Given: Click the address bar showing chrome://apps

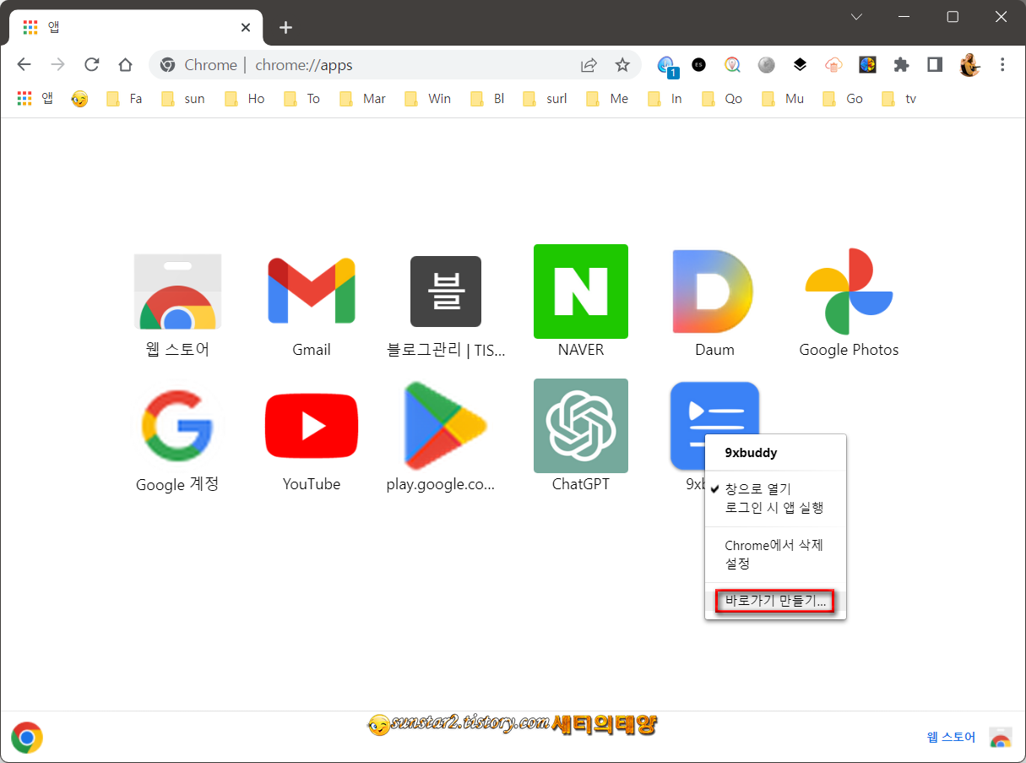Looking at the screenshot, I should pyautogui.click(x=395, y=65).
